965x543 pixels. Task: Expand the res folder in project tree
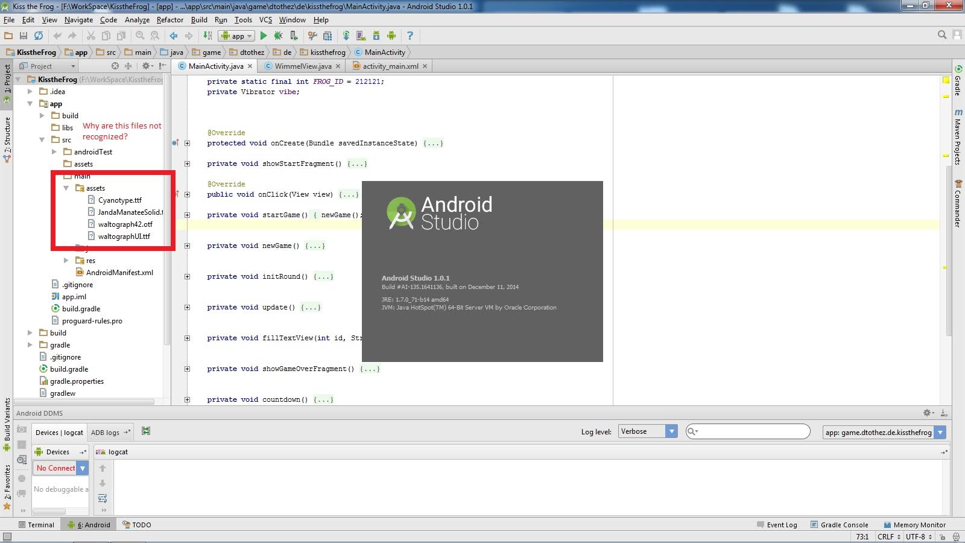pos(66,261)
